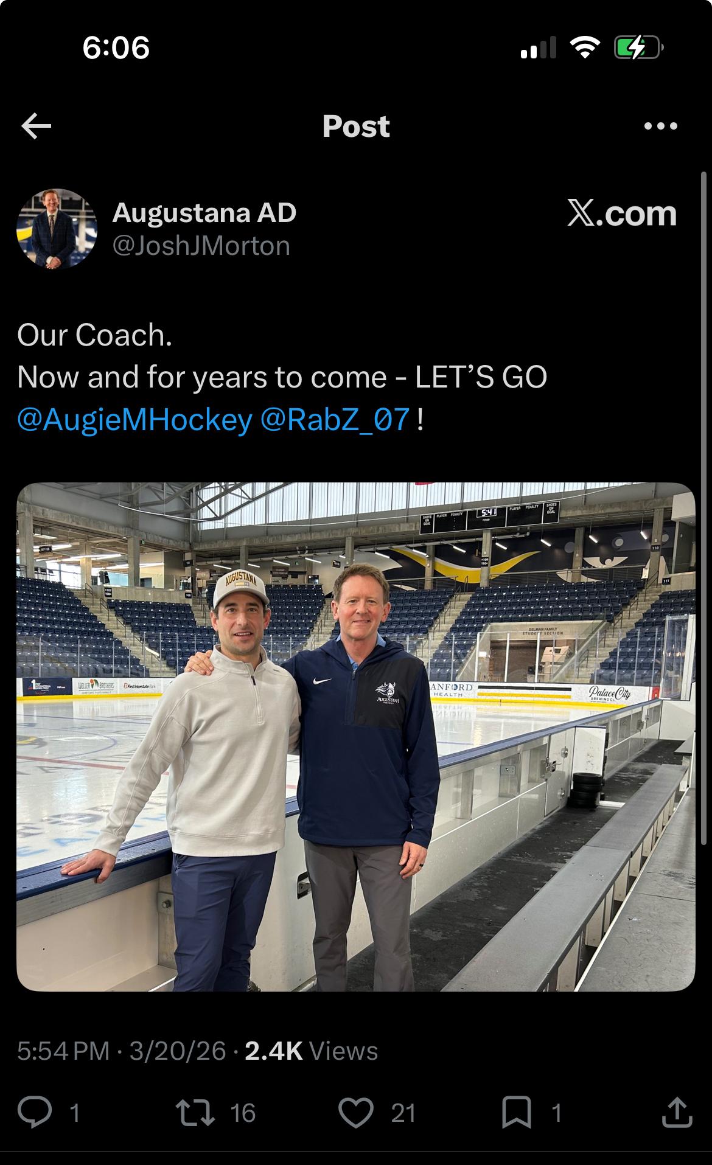
Task: Open the @RabZ_07 mention
Action: click(x=335, y=420)
